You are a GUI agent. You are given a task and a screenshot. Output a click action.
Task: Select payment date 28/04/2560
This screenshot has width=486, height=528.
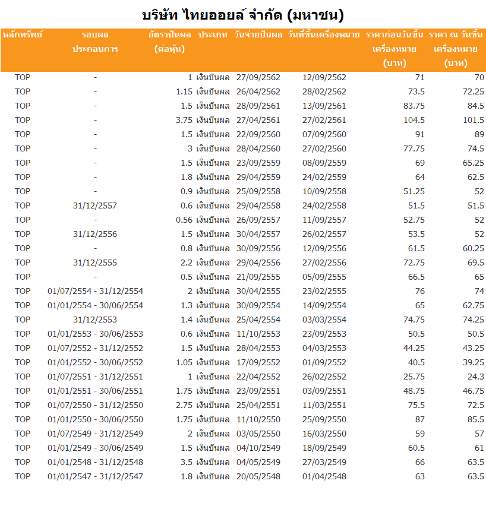pyautogui.click(x=258, y=148)
